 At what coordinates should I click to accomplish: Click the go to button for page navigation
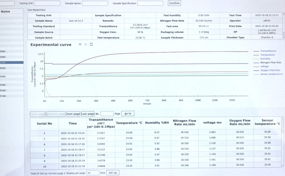click(127, 113)
